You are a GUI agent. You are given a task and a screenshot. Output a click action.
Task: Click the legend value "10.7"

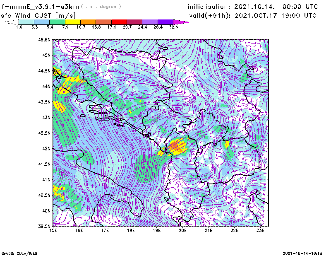(81, 27)
